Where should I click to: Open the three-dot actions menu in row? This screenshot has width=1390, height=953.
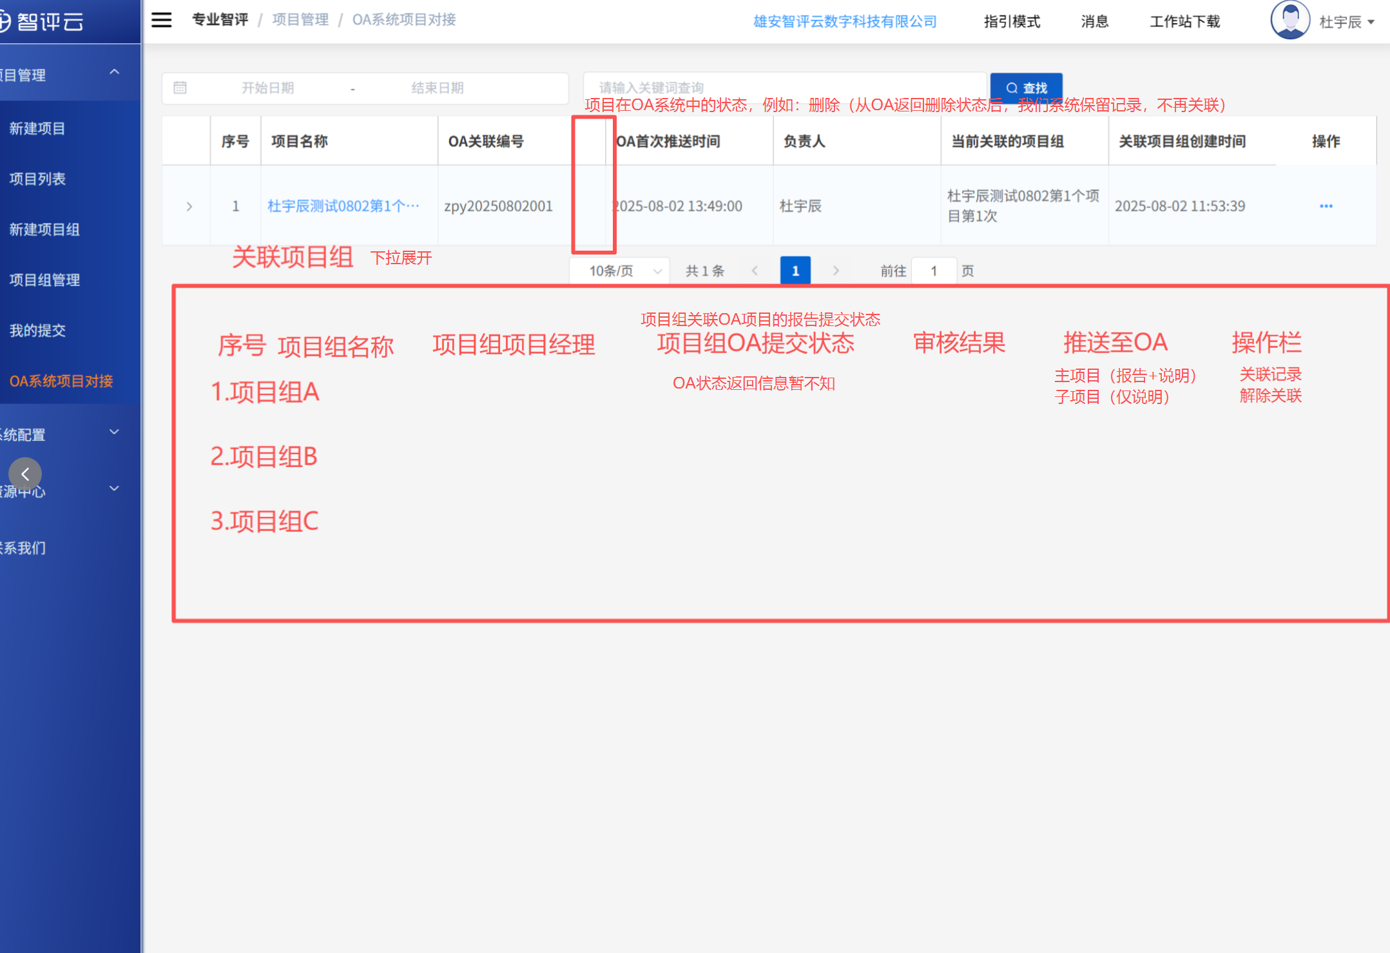[1326, 206]
